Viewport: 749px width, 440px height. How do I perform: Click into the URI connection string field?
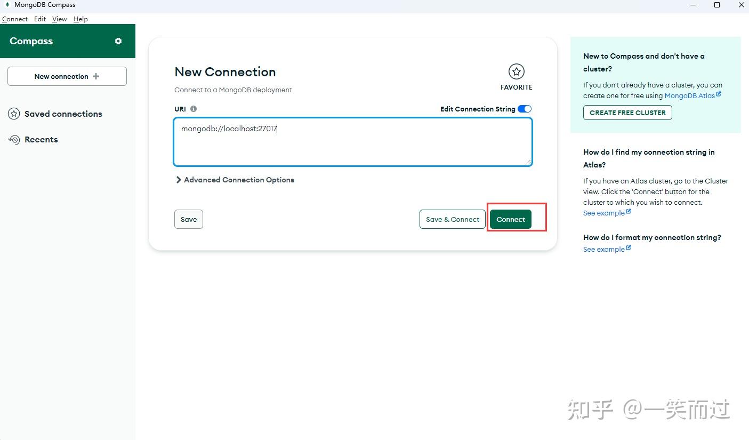(x=353, y=142)
